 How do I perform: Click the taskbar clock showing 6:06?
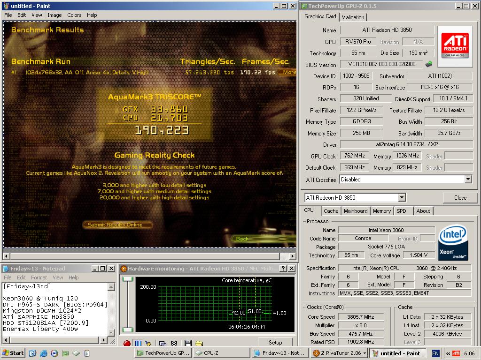click(x=469, y=353)
